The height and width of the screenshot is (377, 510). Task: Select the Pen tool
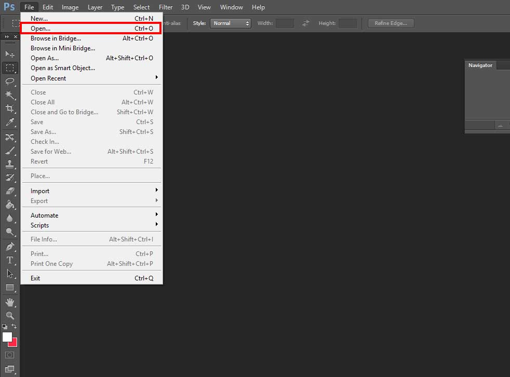pyautogui.click(x=10, y=247)
